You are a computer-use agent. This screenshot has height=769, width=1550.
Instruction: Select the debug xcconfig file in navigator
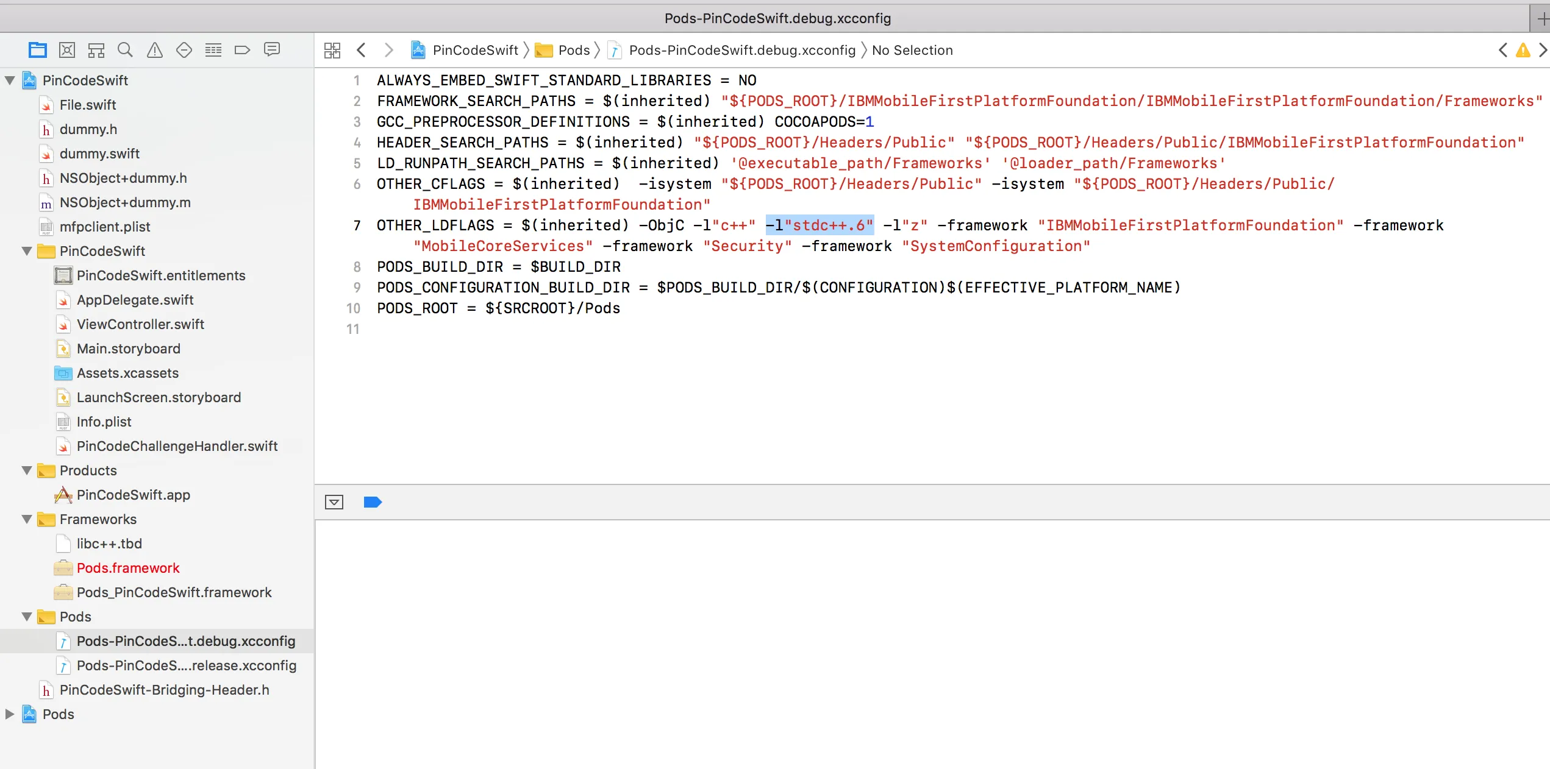pos(186,641)
